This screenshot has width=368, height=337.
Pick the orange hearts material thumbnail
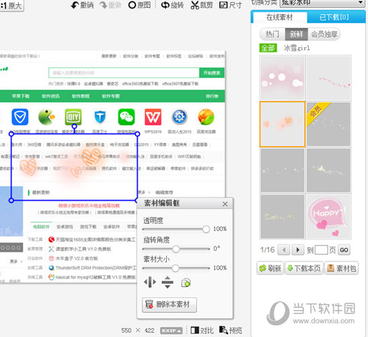pyautogui.click(x=282, y=124)
